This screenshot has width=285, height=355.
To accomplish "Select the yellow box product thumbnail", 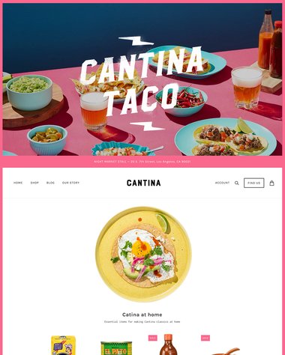I will 63,345.
